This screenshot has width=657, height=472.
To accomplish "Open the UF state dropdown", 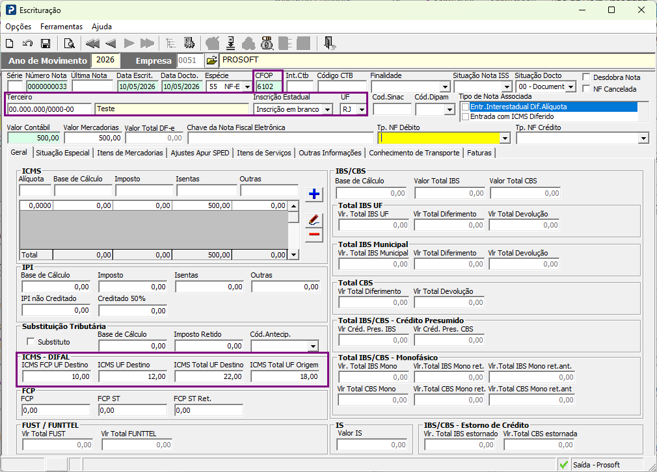I will tap(361, 109).
